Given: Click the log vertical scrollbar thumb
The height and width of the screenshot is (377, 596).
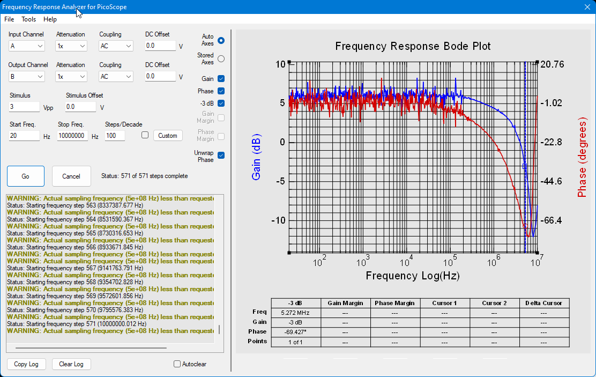Looking at the screenshot, I should click(x=219, y=329).
